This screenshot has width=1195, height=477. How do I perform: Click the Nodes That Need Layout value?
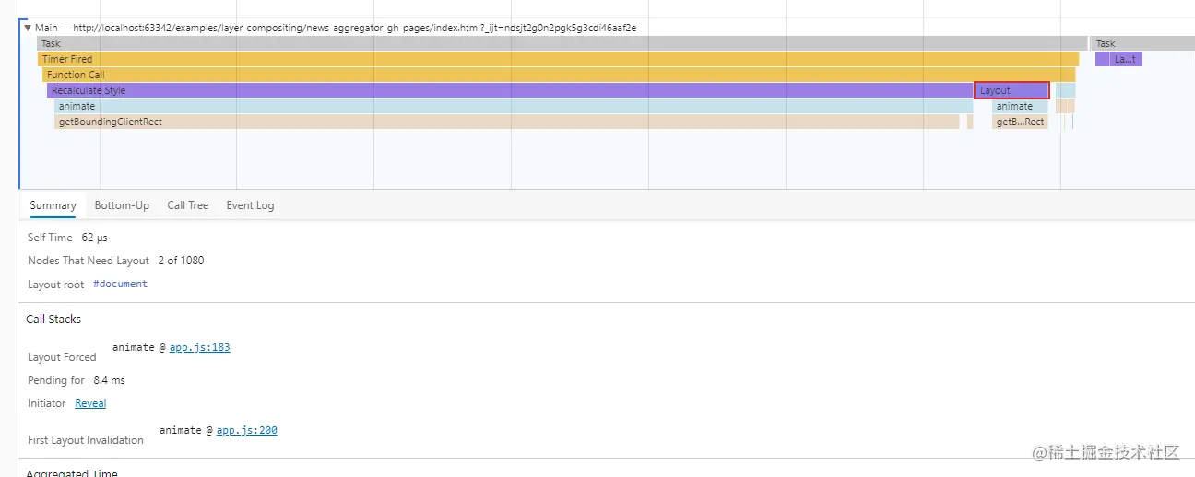click(181, 261)
